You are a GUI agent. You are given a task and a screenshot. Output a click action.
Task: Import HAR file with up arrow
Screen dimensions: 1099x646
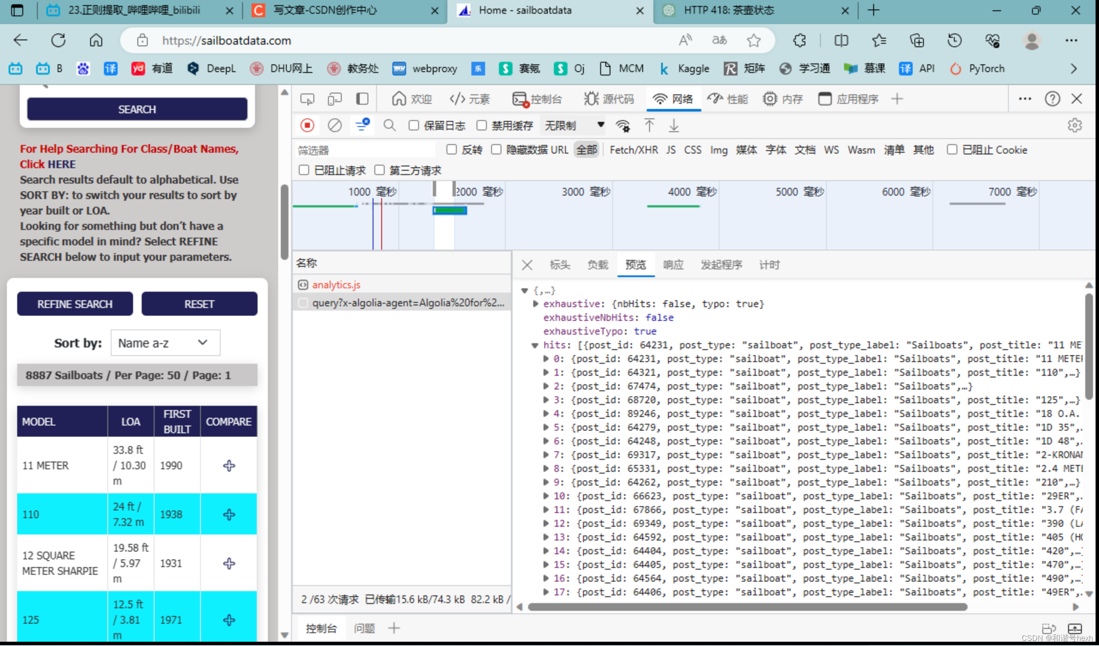(x=649, y=126)
